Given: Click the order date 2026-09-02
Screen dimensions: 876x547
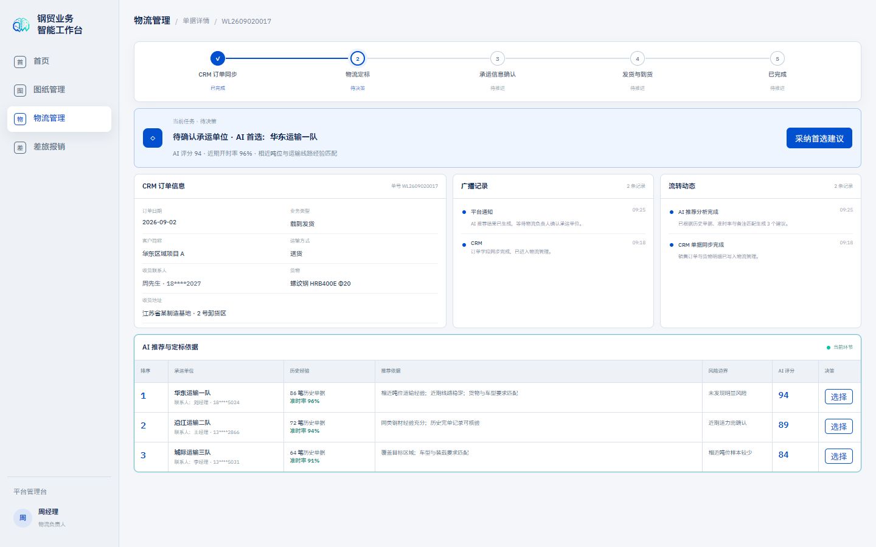Looking at the screenshot, I should point(159,222).
